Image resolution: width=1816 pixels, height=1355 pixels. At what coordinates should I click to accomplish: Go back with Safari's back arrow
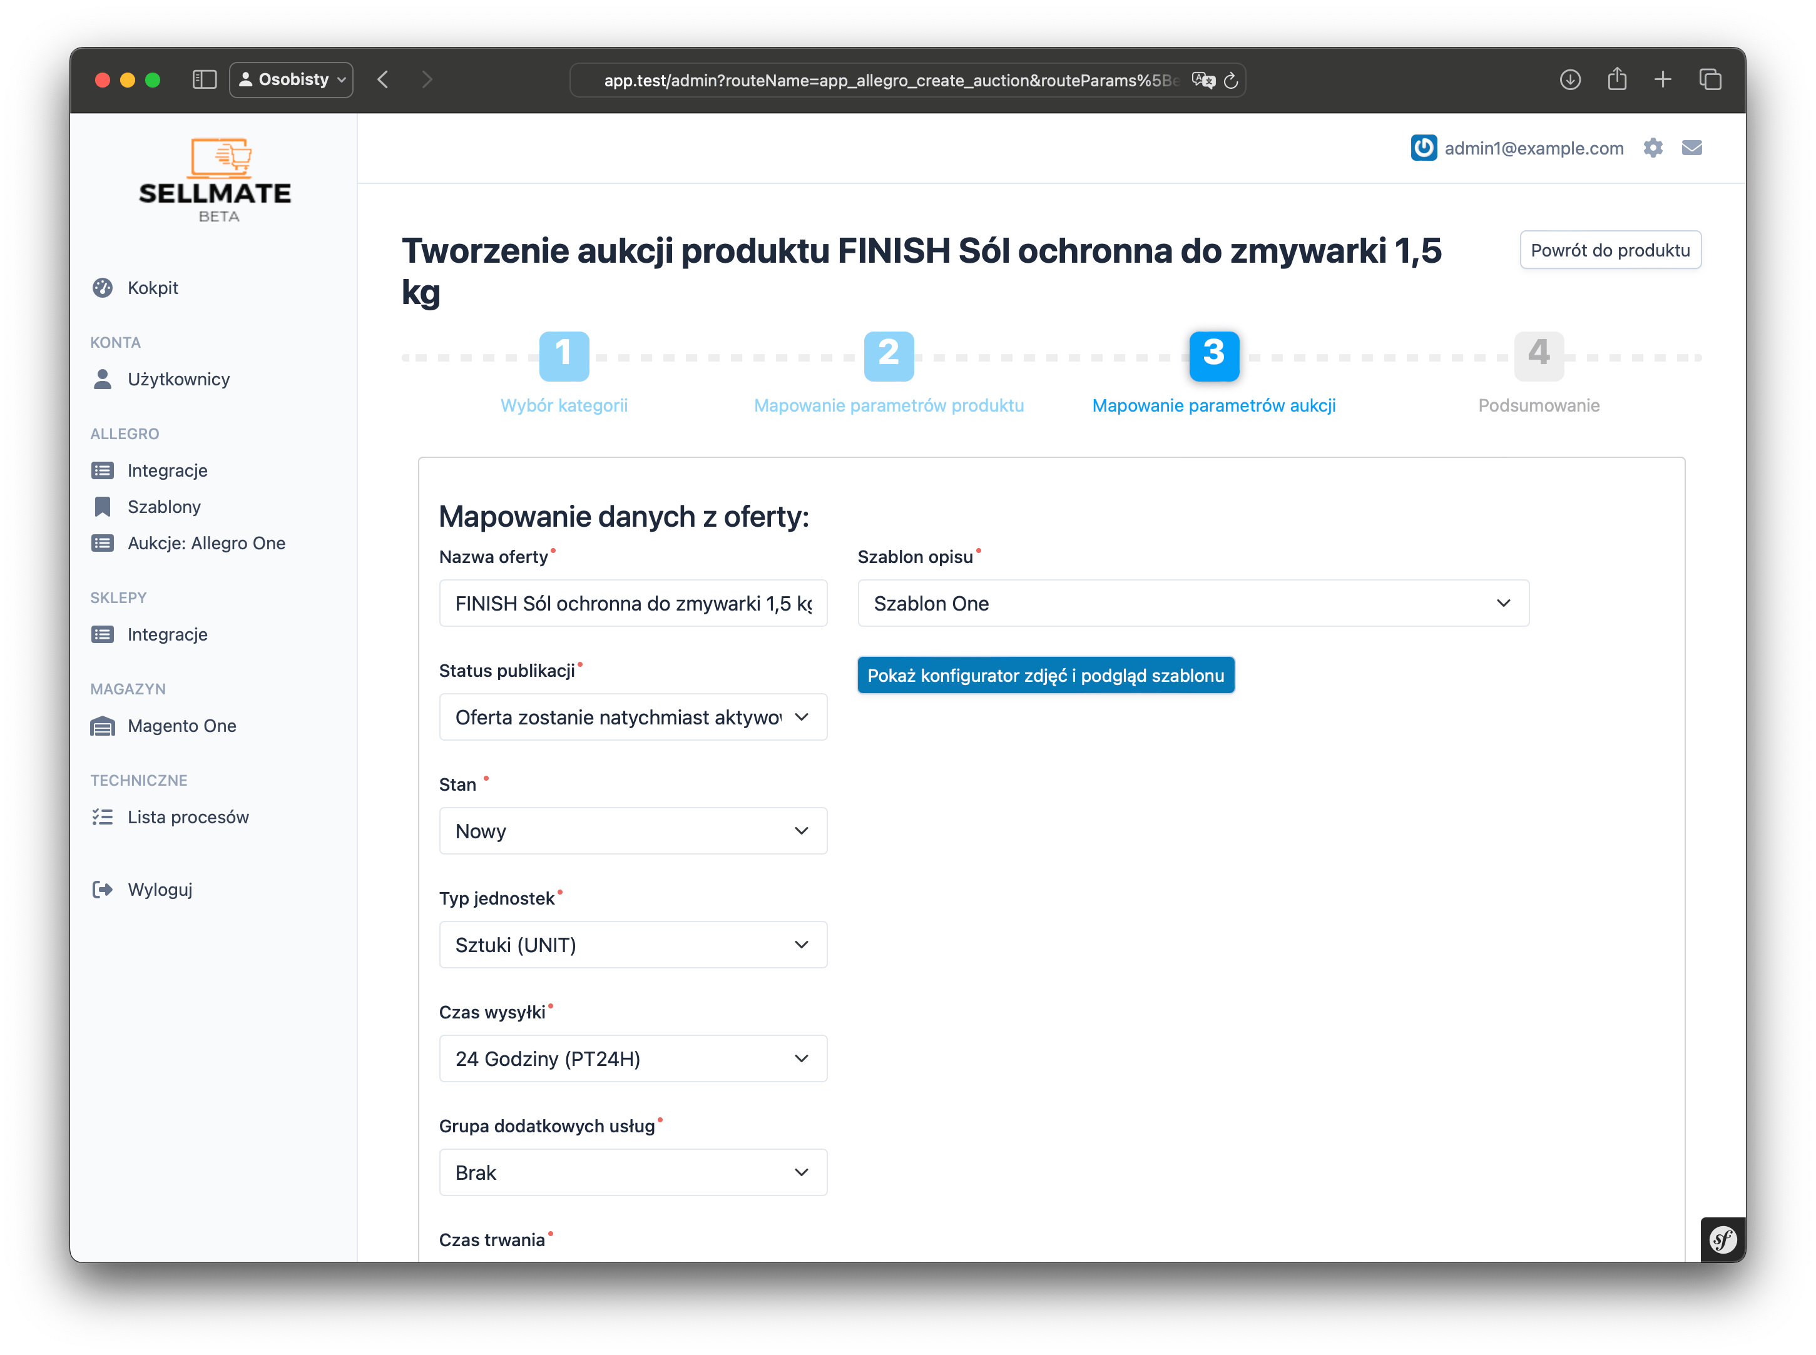point(383,79)
